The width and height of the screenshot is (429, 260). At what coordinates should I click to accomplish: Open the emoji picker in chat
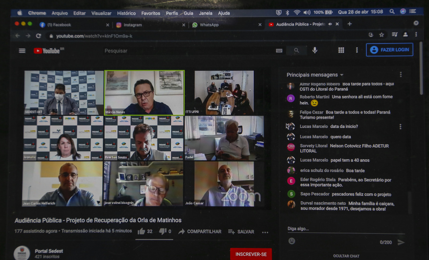[x=292, y=241]
